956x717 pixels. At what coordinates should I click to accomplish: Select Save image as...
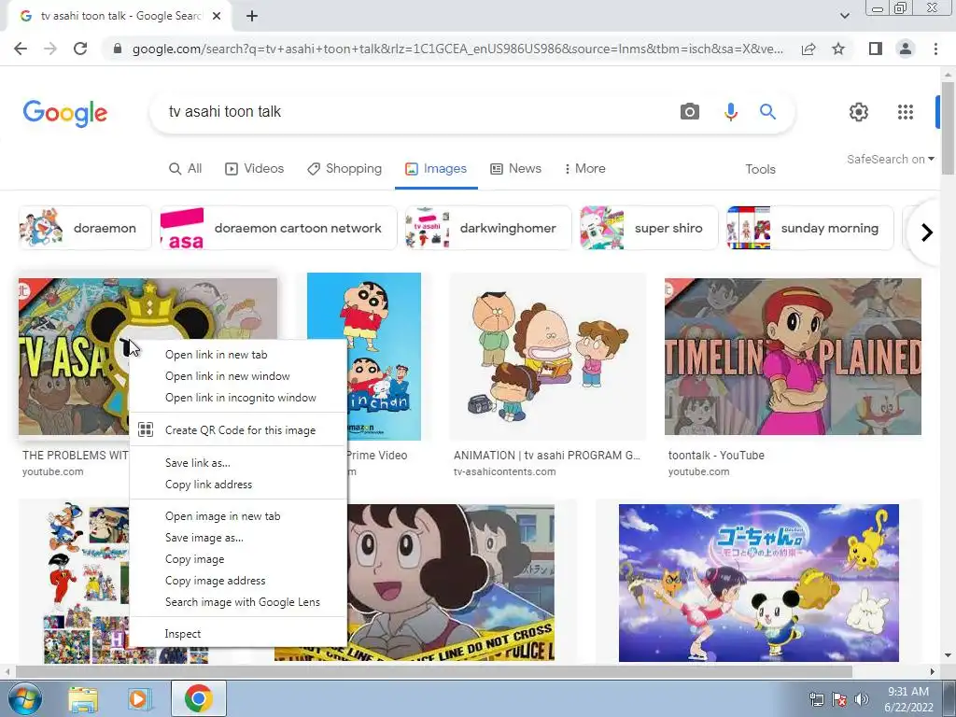point(238,538)
